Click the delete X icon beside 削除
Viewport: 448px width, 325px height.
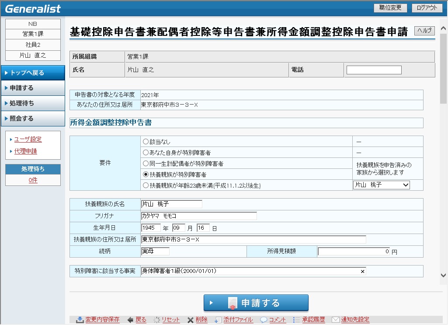pyautogui.click(x=190, y=320)
